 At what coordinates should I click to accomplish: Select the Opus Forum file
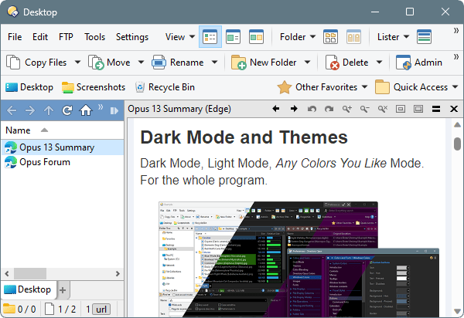(x=45, y=162)
